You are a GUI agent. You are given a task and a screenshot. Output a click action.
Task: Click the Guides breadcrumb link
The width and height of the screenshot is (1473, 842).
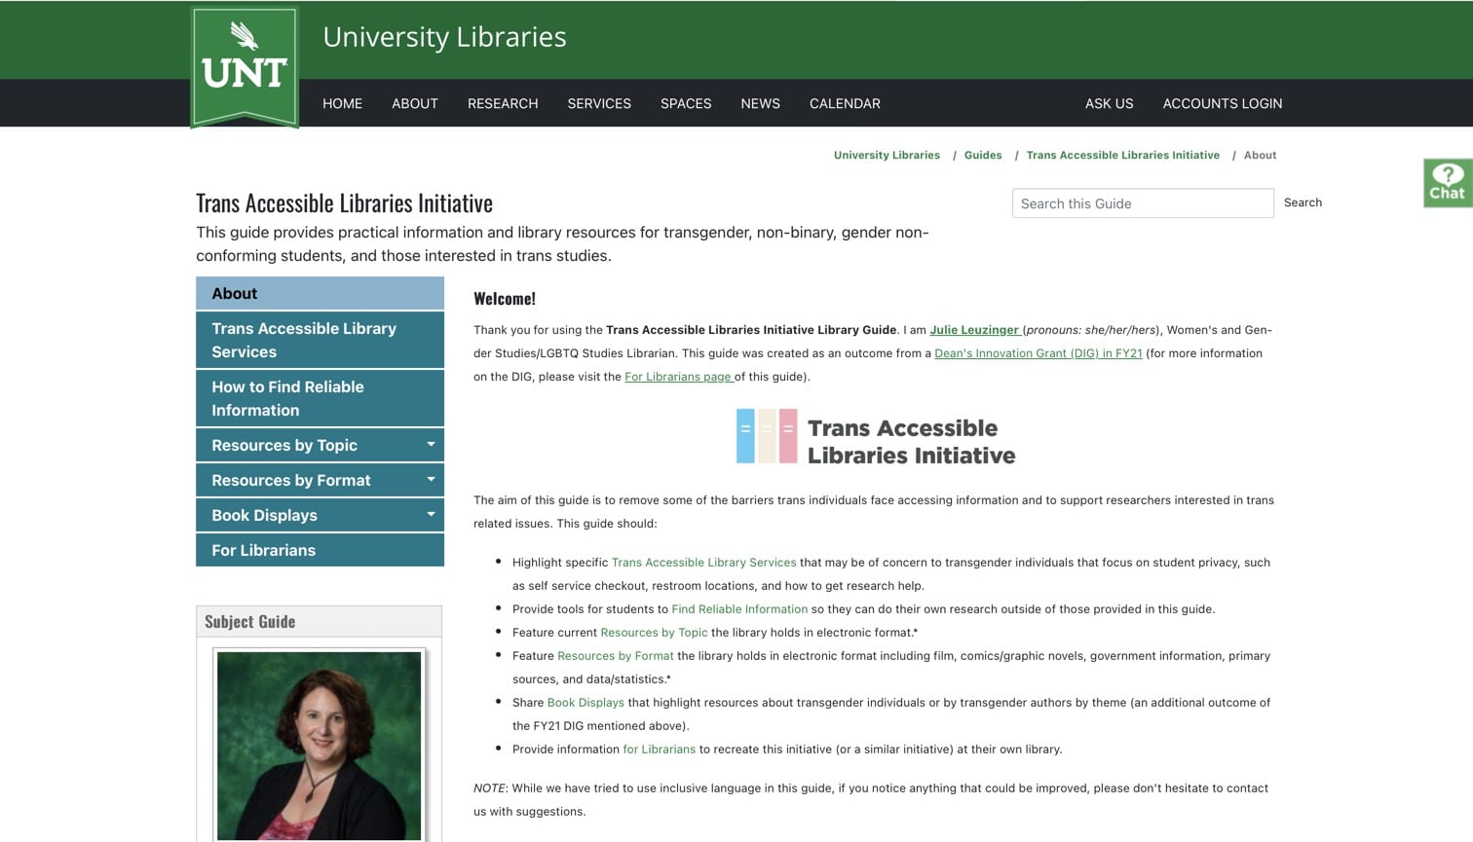[x=982, y=155]
